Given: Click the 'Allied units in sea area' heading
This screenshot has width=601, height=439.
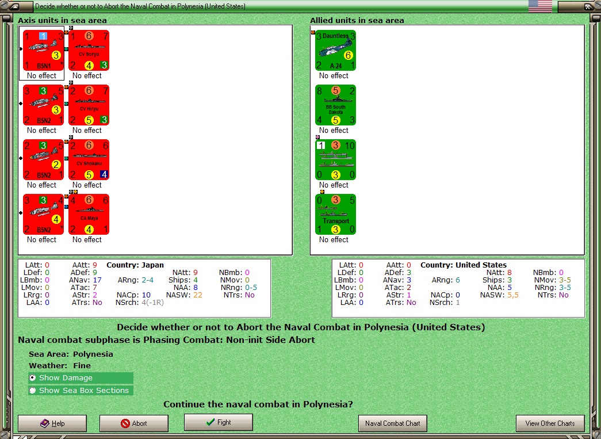Looking at the screenshot, I should coord(357,20).
